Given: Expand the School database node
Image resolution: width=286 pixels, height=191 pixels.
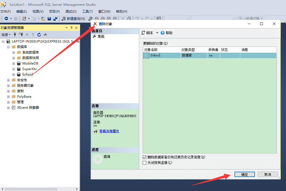Looking at the screenshot, I should pyautogui.click(x=14, y=75).
